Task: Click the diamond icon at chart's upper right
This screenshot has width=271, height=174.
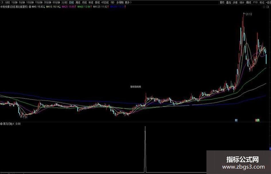Action: click(x=264, y=7)
